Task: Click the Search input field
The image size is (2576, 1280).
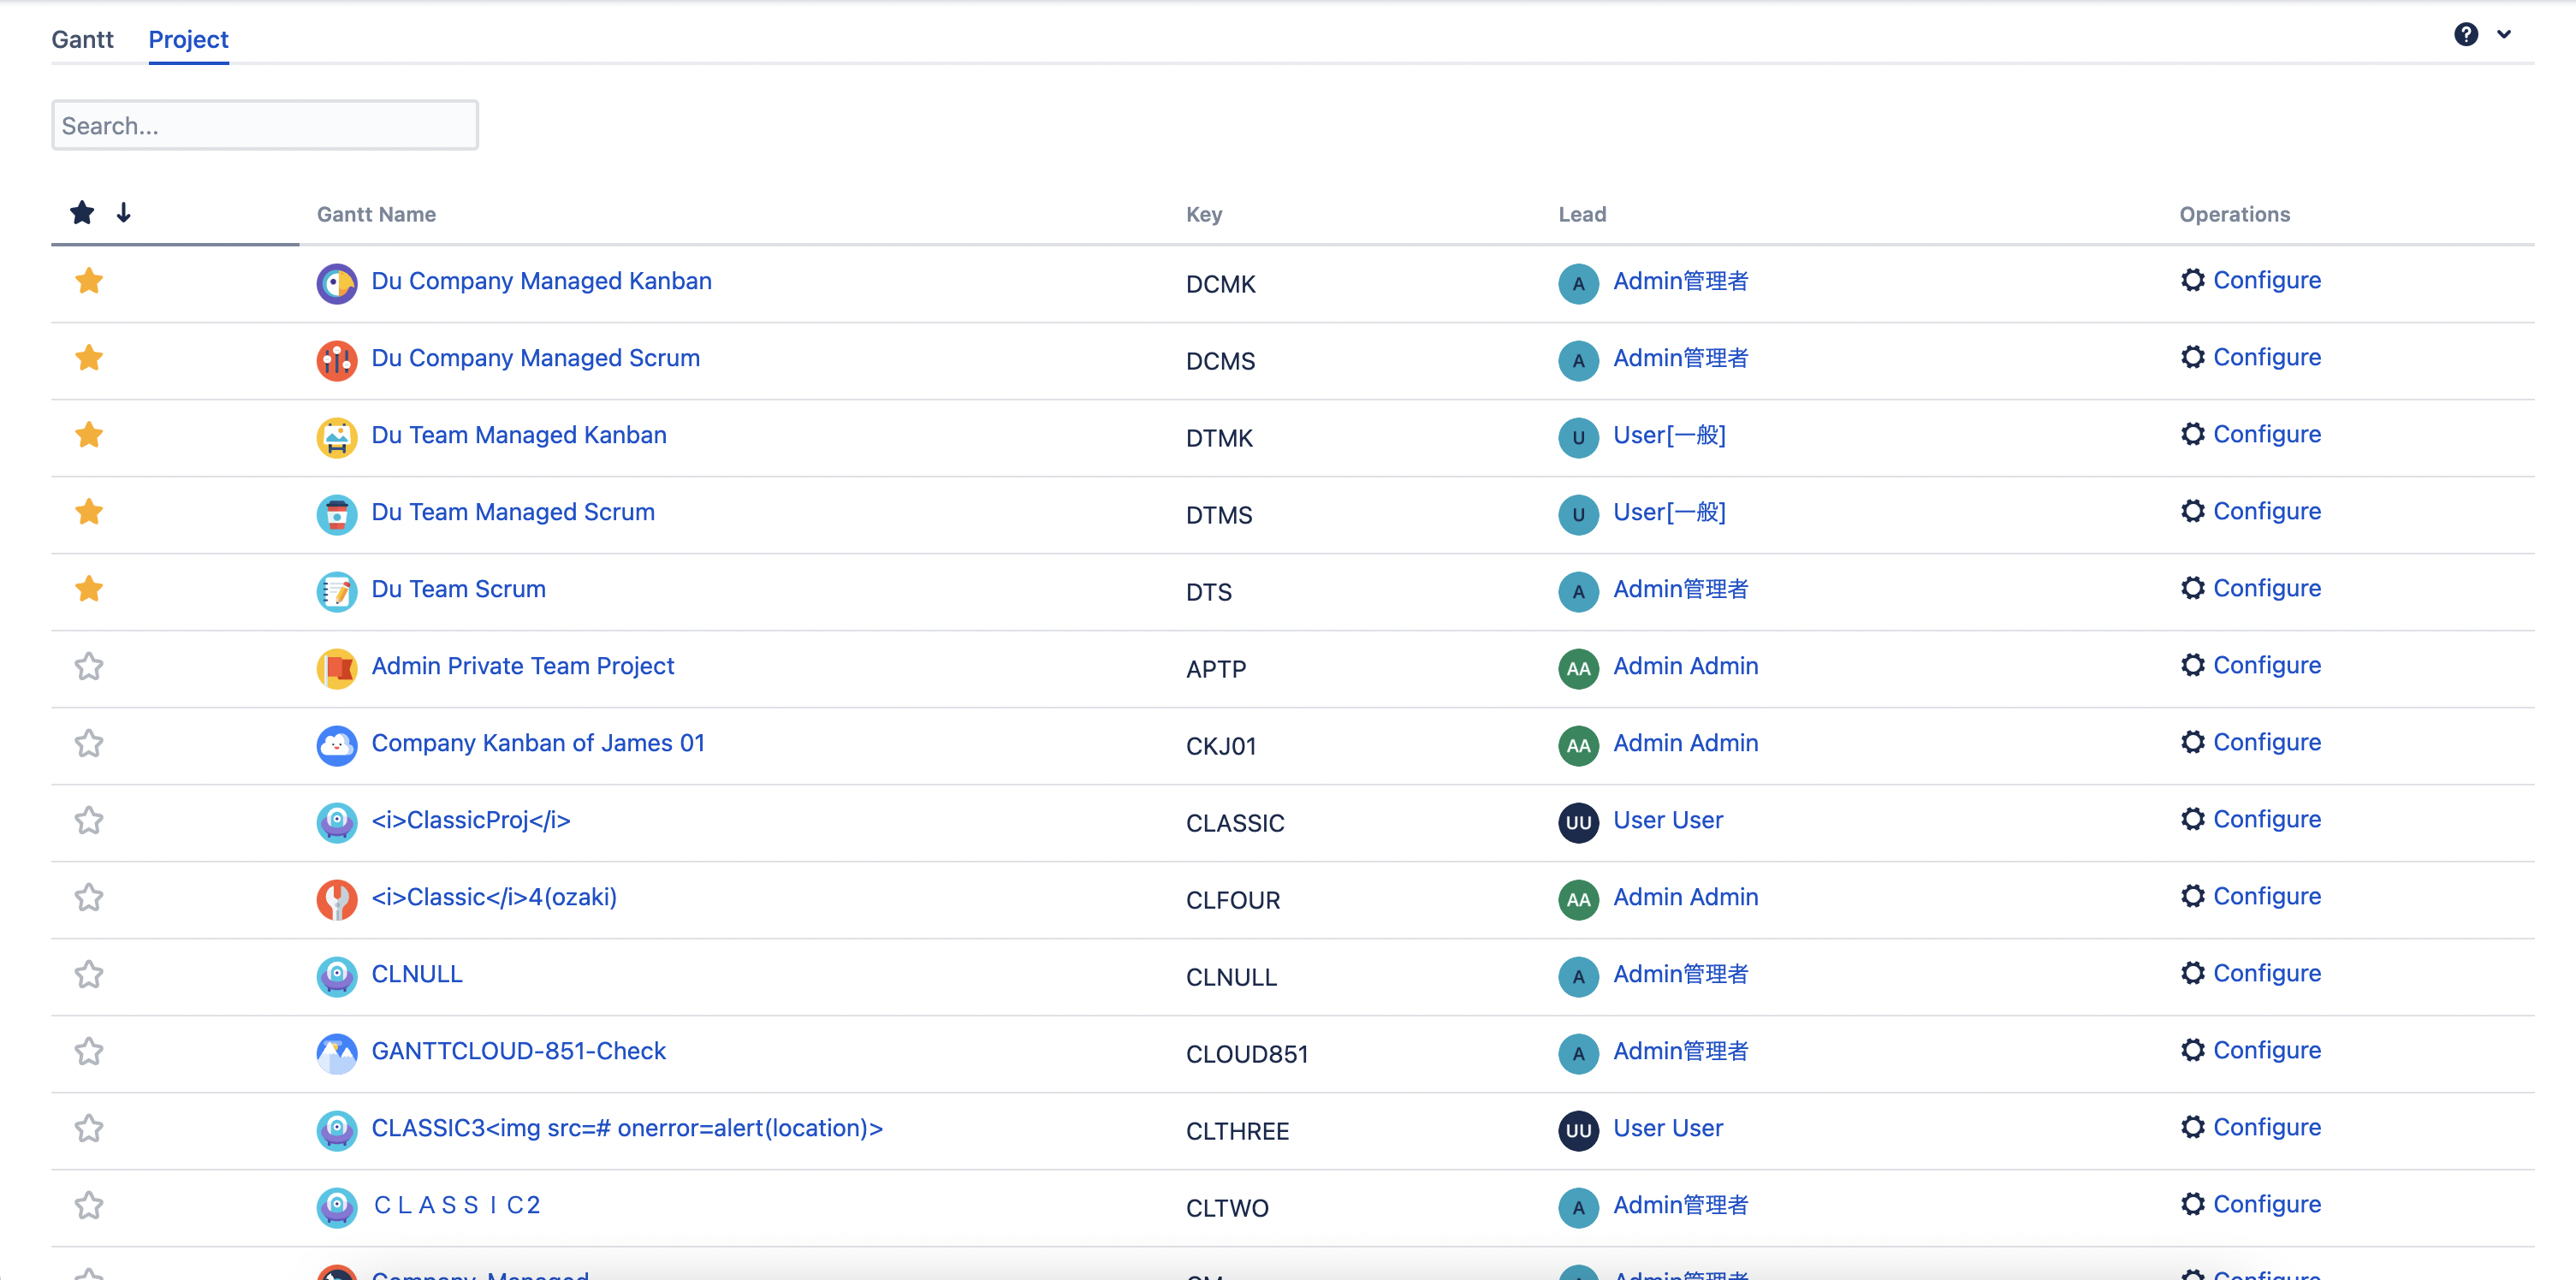Action: (264, 125)
